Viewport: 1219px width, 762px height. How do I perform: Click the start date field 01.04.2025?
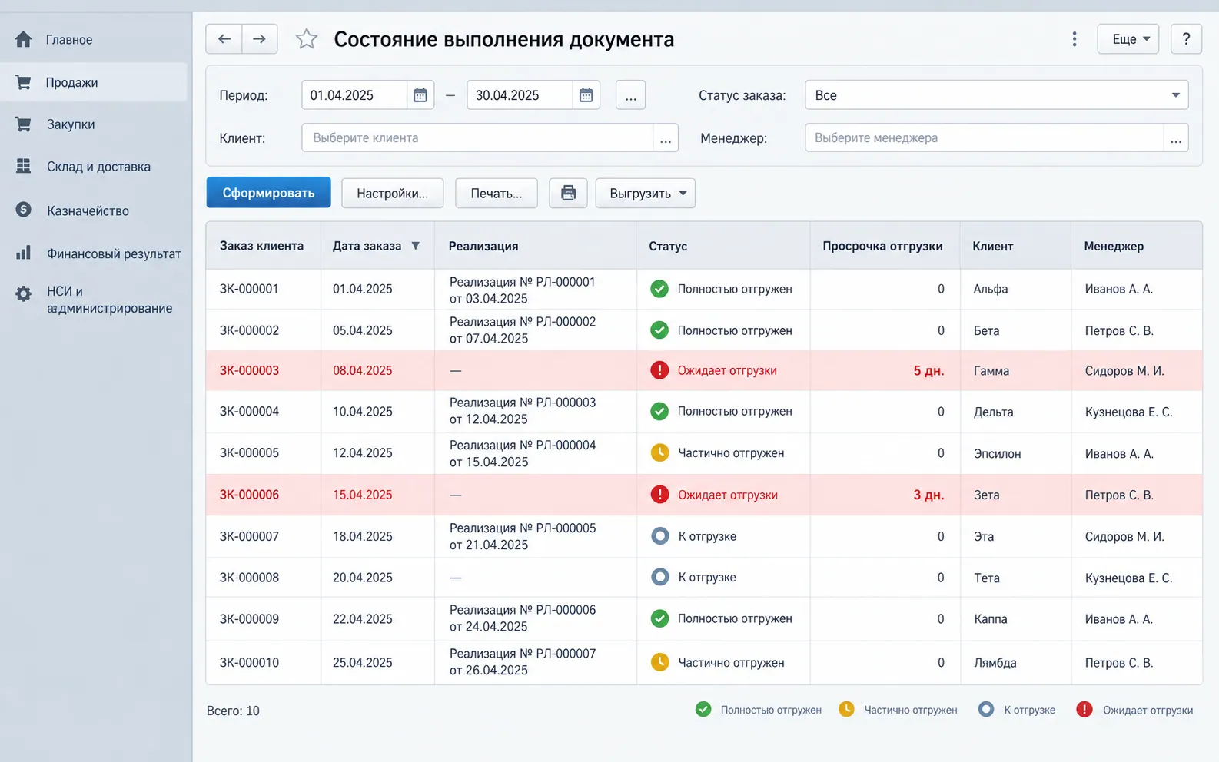click(x=354, y=95)
